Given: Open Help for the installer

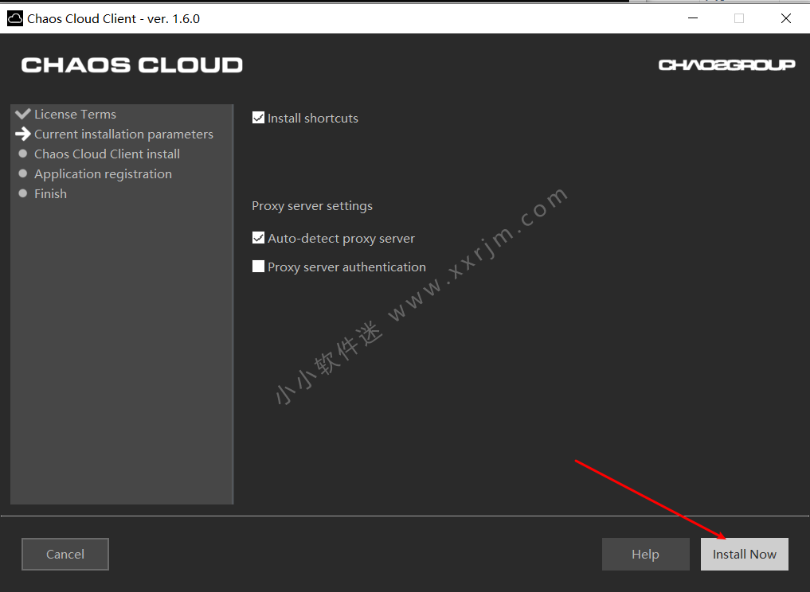Looking at the screenshot, I should [x=645, y=554].
